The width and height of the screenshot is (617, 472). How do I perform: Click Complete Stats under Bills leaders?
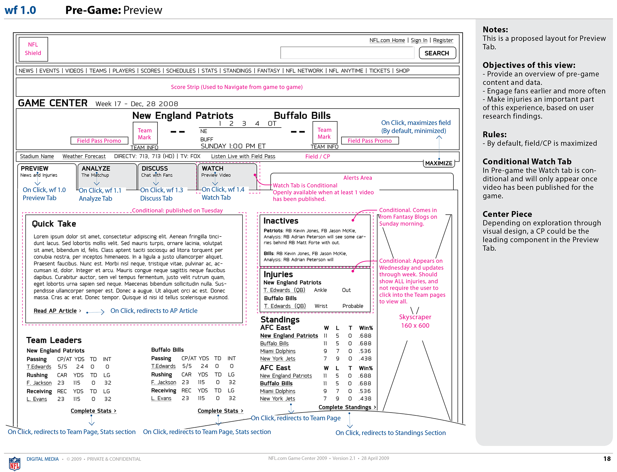[220, 411]
